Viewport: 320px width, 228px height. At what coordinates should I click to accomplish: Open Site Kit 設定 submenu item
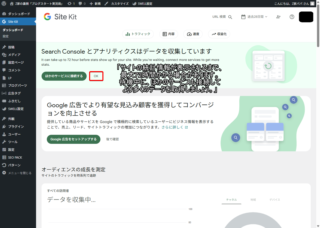tap(6, 36)
